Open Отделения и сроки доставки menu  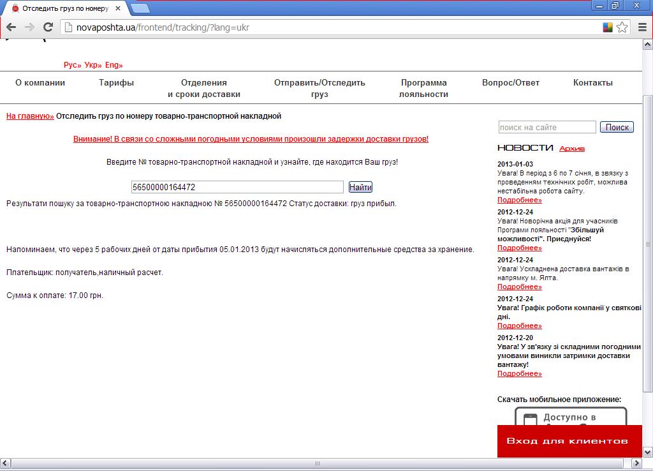click(x=204, y=88)
